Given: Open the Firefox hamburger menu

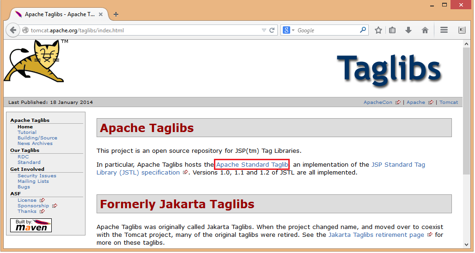Looking at the screenshot, I should (x=444, y=30).
